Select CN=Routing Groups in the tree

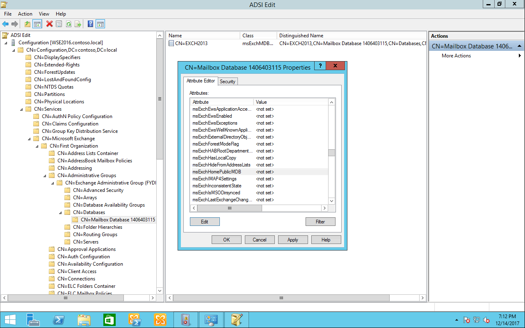tap(95, 235)
